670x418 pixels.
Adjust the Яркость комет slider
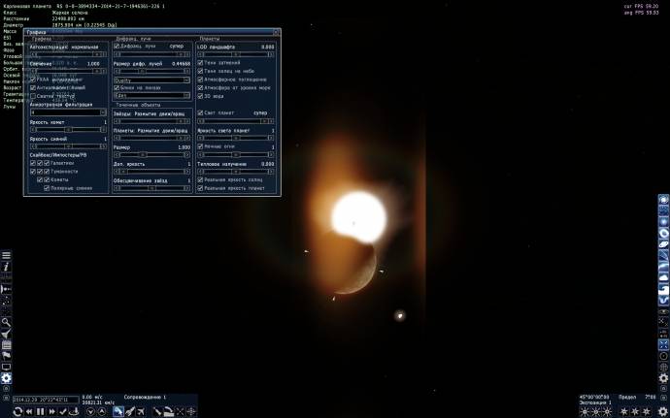tap(68, 129)
